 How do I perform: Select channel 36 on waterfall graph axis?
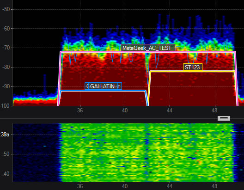point(80,186)
